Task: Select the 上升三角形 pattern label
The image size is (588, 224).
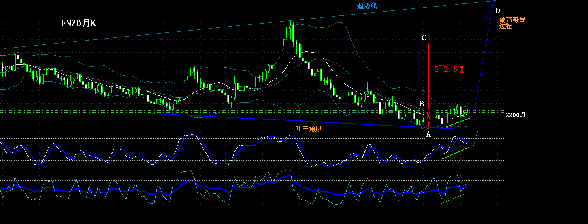Action: pos(305,129)
